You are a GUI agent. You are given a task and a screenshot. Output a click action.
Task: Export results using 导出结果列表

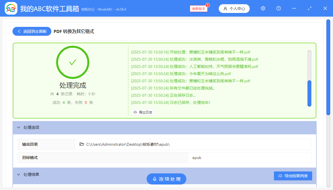coord(293,176)
